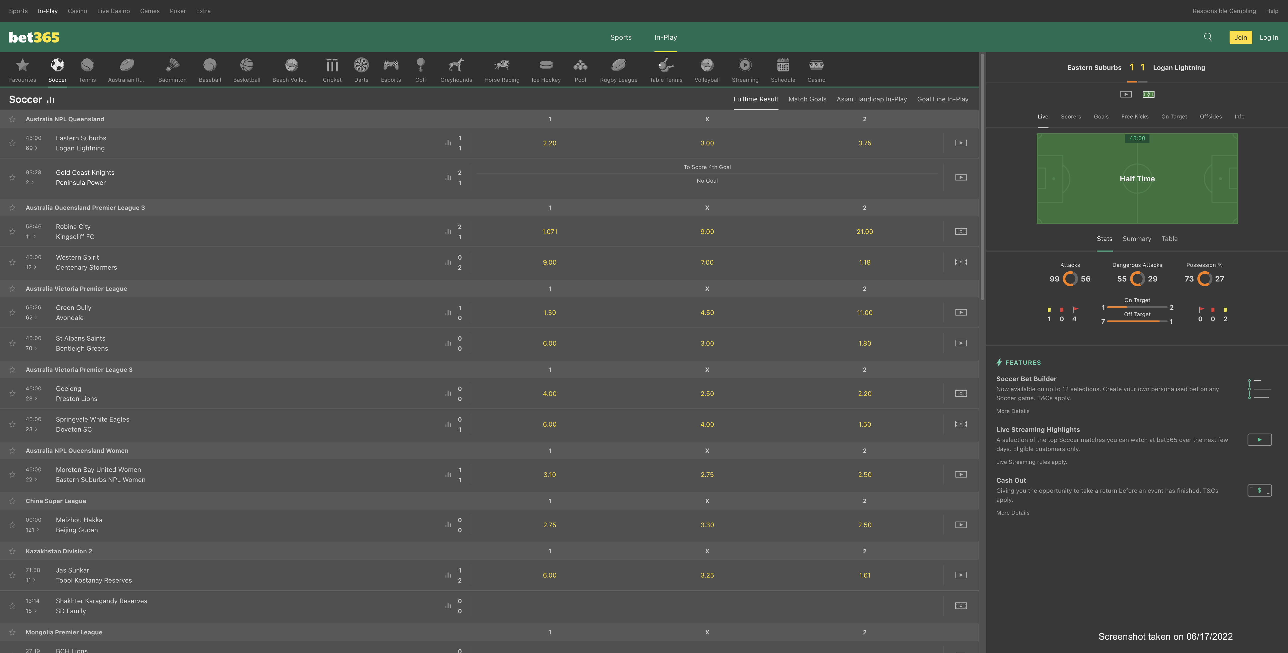Favourite the Gold Coast Knights match
Viewport: 1288px width, 653px height.
[13, 178]
